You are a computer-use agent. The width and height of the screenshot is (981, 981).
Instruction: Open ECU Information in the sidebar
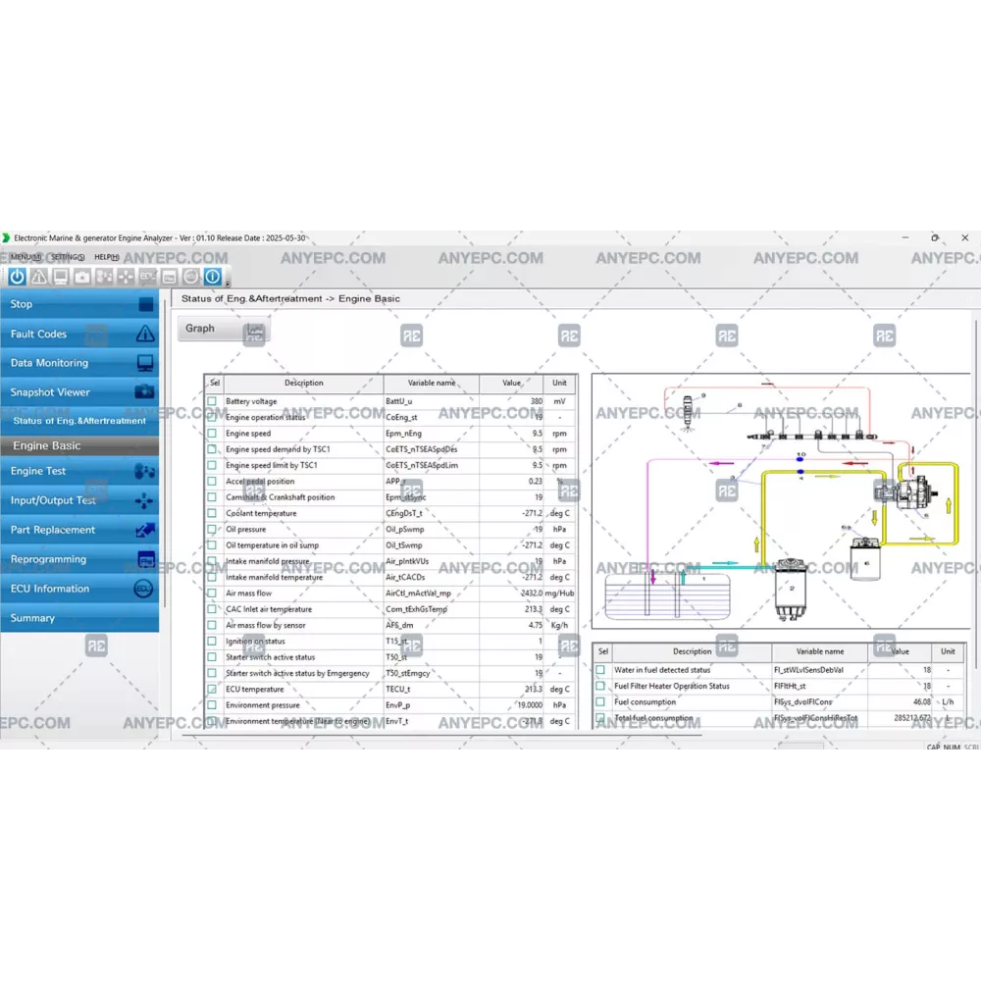coord(78,589)
